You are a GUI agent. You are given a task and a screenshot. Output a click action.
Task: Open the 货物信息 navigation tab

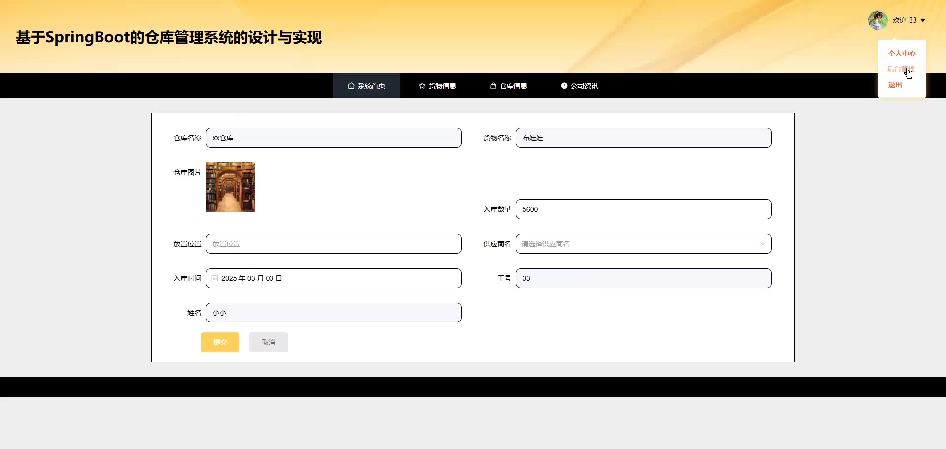pos(438,86)
